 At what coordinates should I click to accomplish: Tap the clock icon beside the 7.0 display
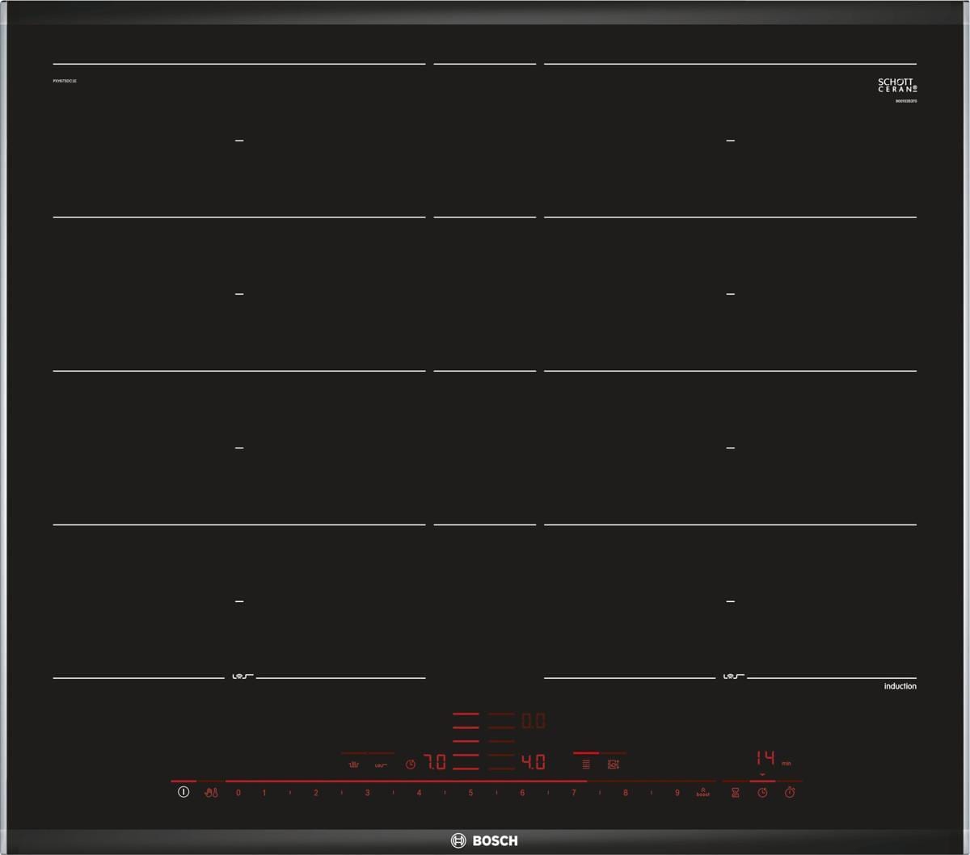point(411,764)
